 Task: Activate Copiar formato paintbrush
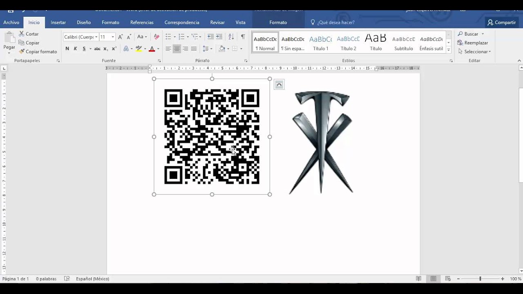22,51
